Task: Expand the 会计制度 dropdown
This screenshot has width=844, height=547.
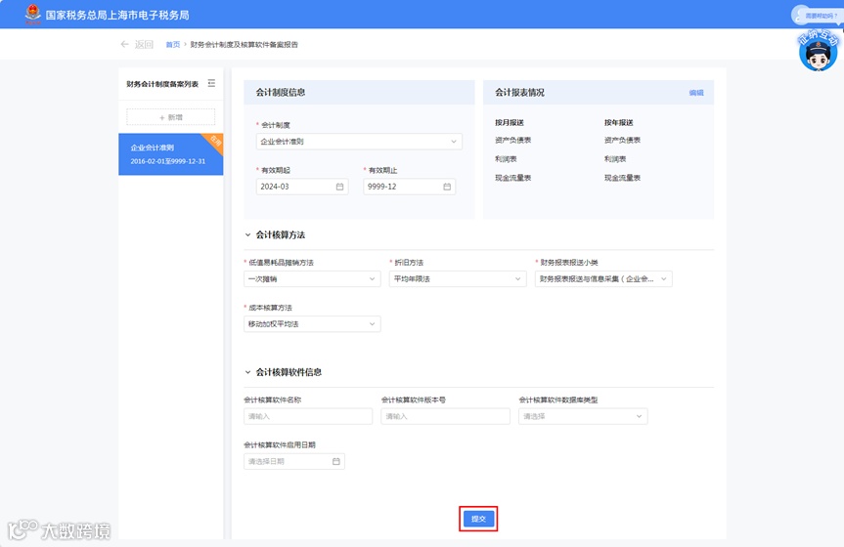Action: coord(359,142)
